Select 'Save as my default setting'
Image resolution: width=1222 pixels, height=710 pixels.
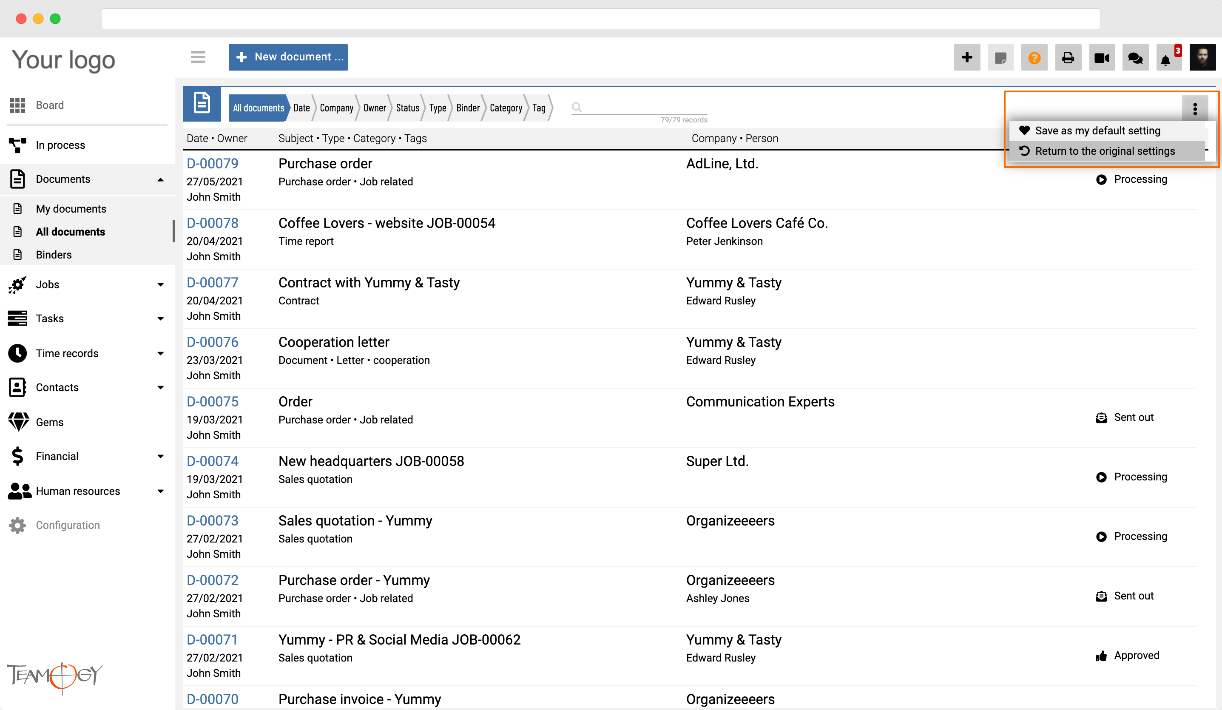point(1107,131)
